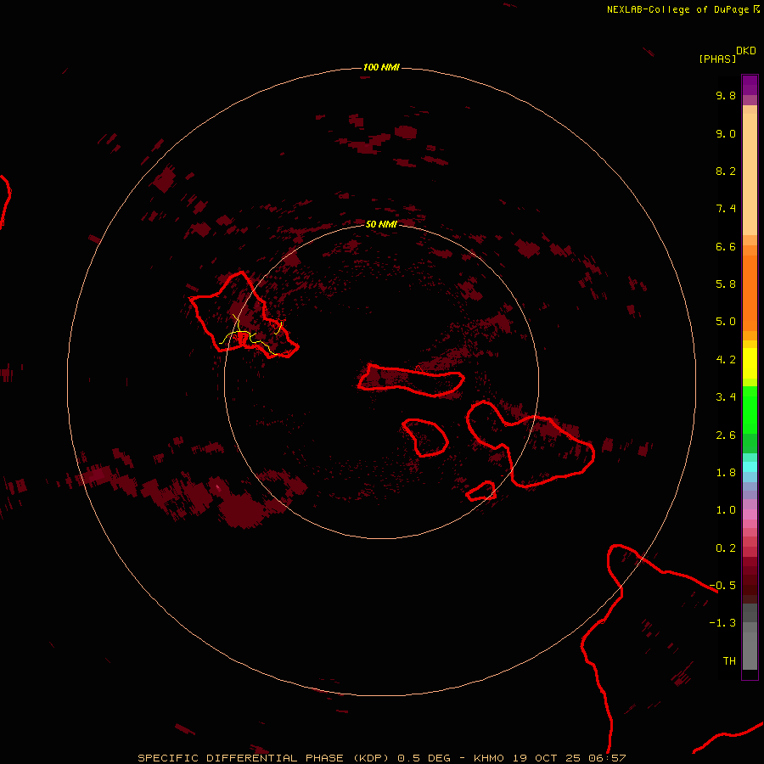Image resolution: width=764 pixels, height=764 pixels.
Task: Click the 4.2 colorbar value
Action: 726,360
